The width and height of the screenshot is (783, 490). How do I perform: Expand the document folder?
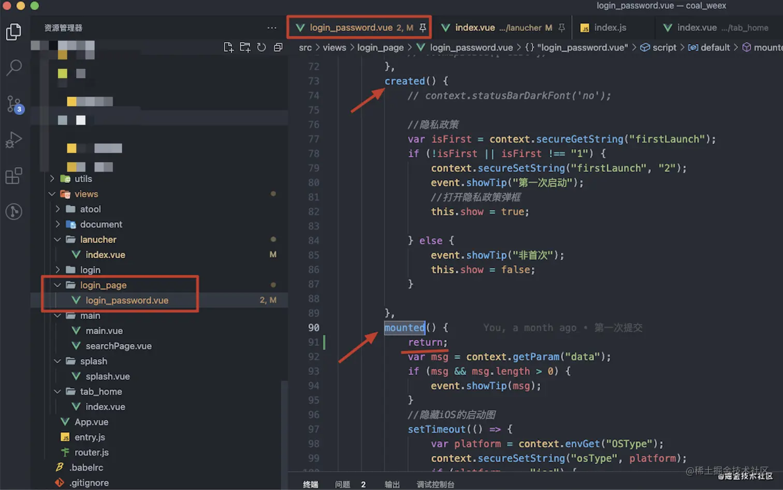pyautogui.click(x=57, y=224)
